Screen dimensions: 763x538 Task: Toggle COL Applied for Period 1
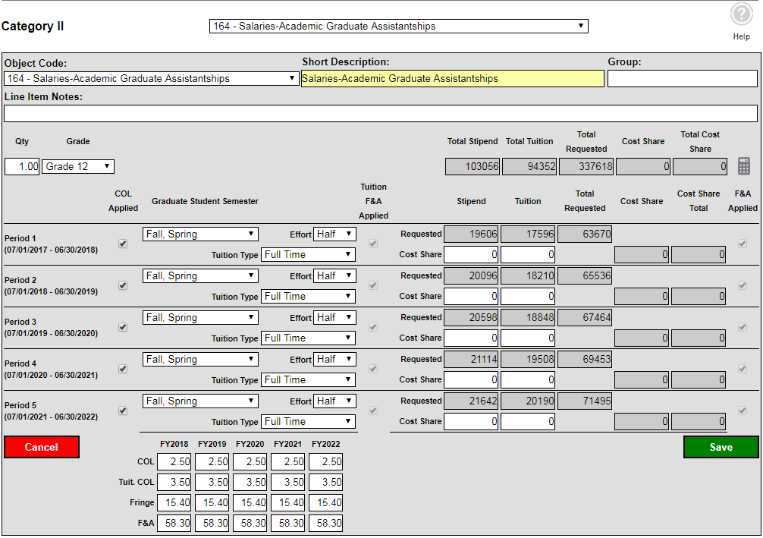point(122,244)
